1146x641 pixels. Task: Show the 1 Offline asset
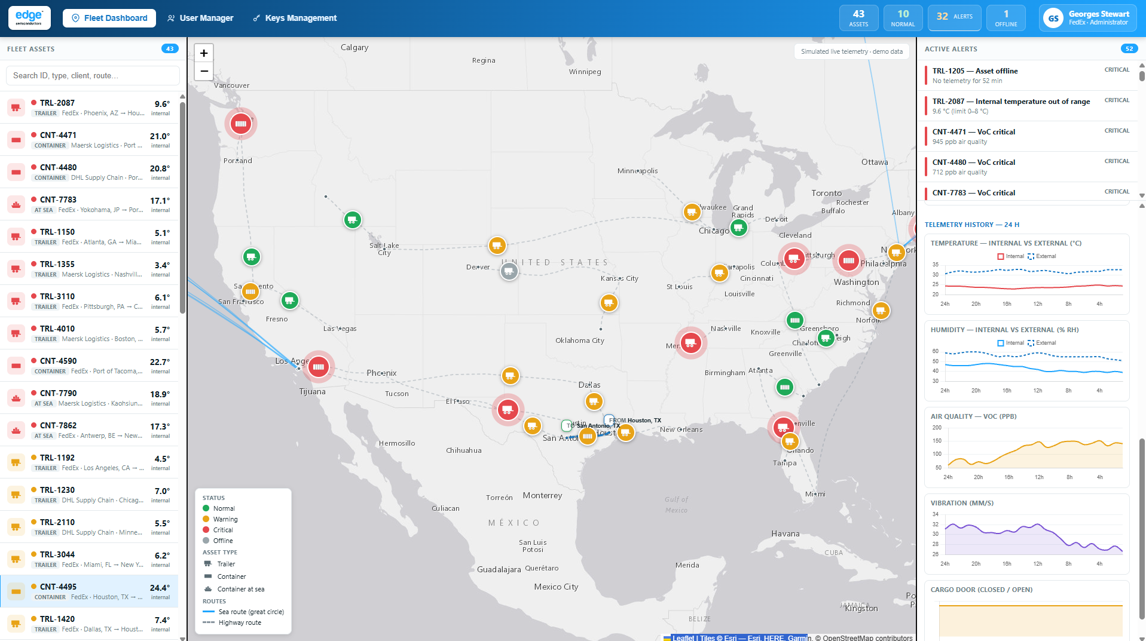coord(1006,17)
